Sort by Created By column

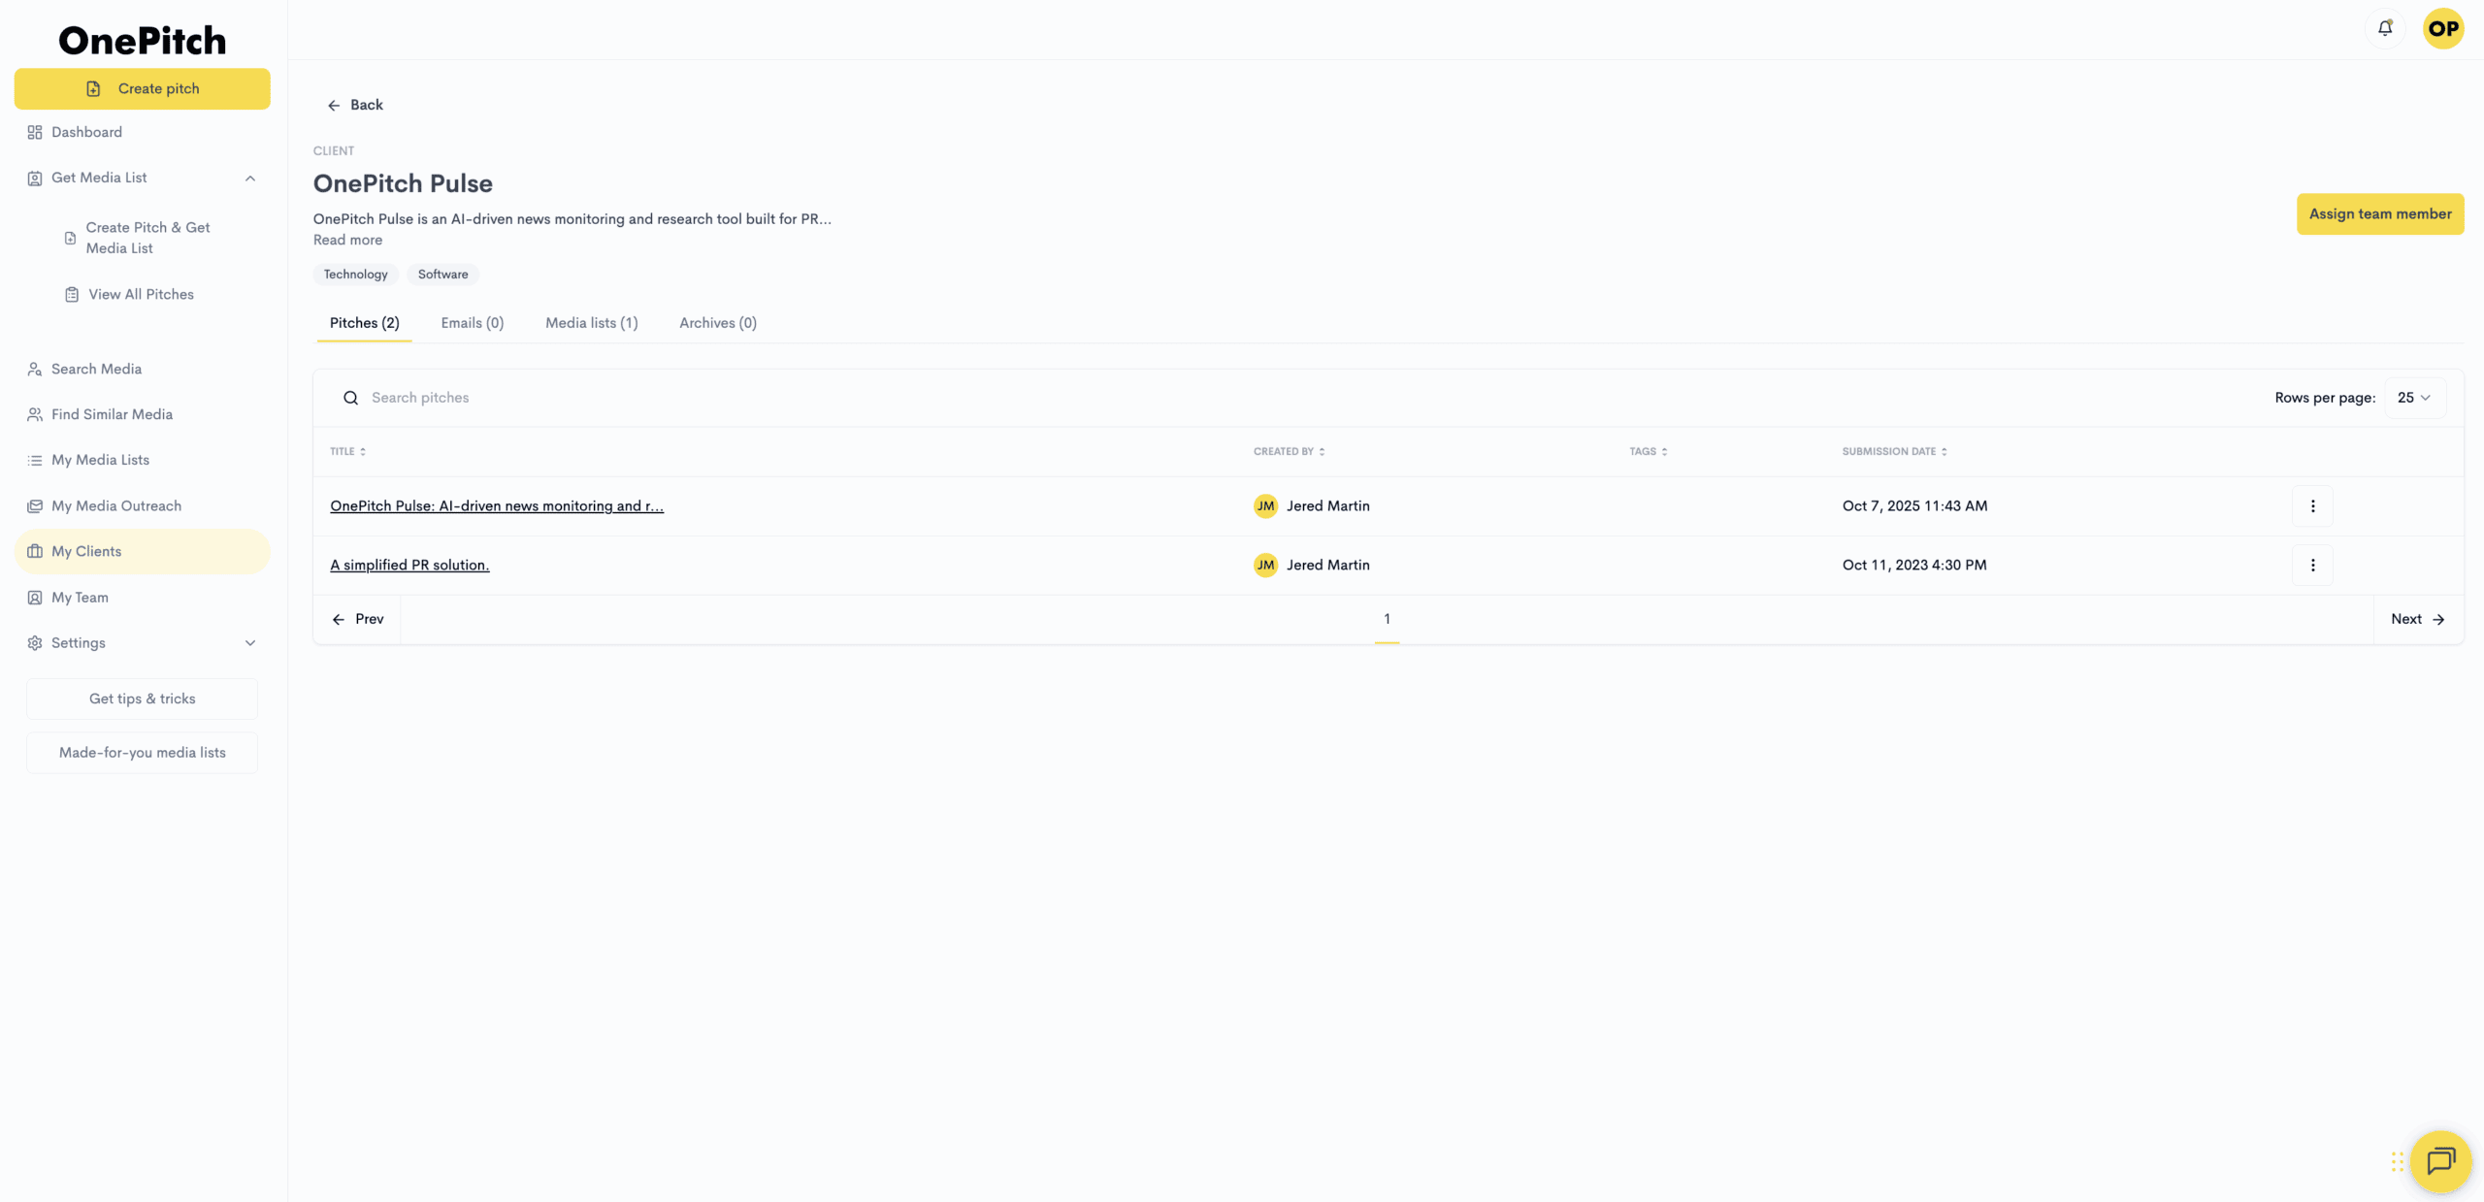(1289, 451)
